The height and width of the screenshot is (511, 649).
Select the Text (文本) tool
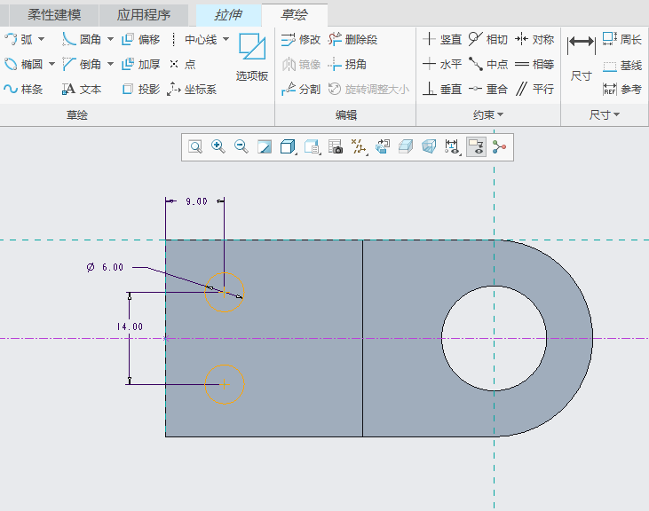point(82,89)
